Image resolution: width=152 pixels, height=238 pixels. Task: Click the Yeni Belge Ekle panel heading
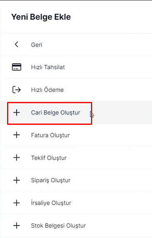pyautogui.click(x=41, y=17)
